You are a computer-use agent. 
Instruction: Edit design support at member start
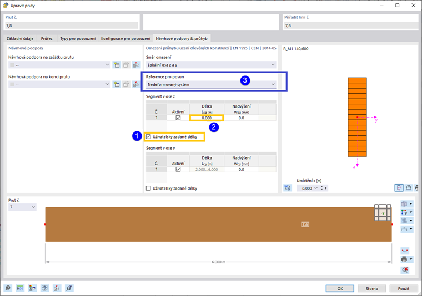[x=126, y=65]
